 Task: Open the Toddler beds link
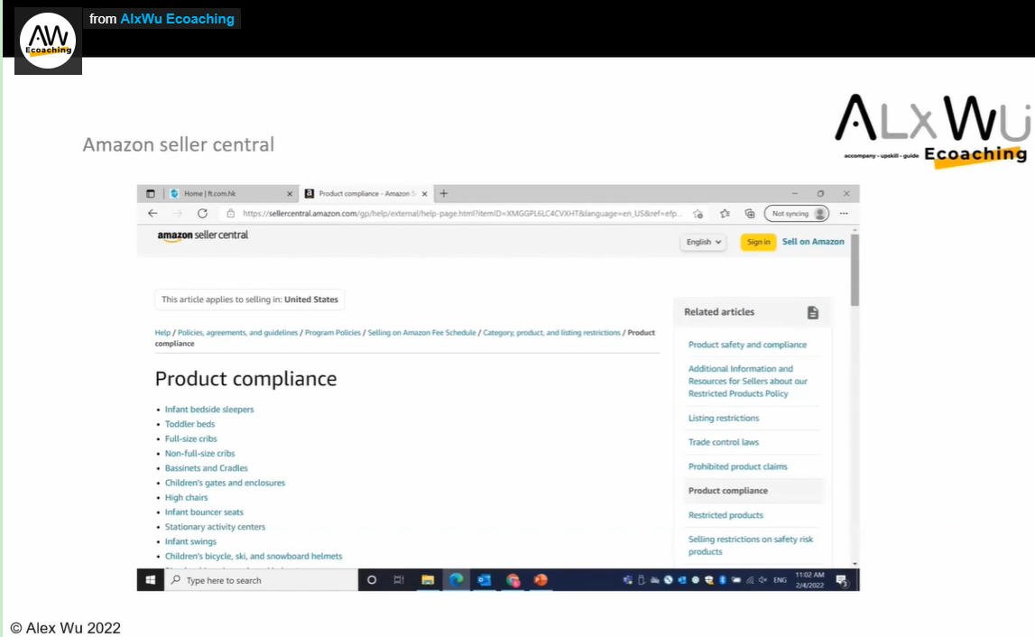190,424
